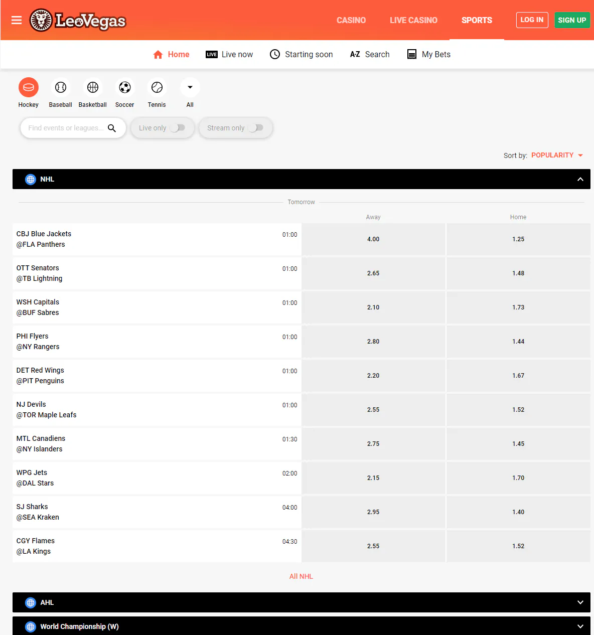
Task: Open the CGY Flames @LA Kings event
Action: point(157,546)
